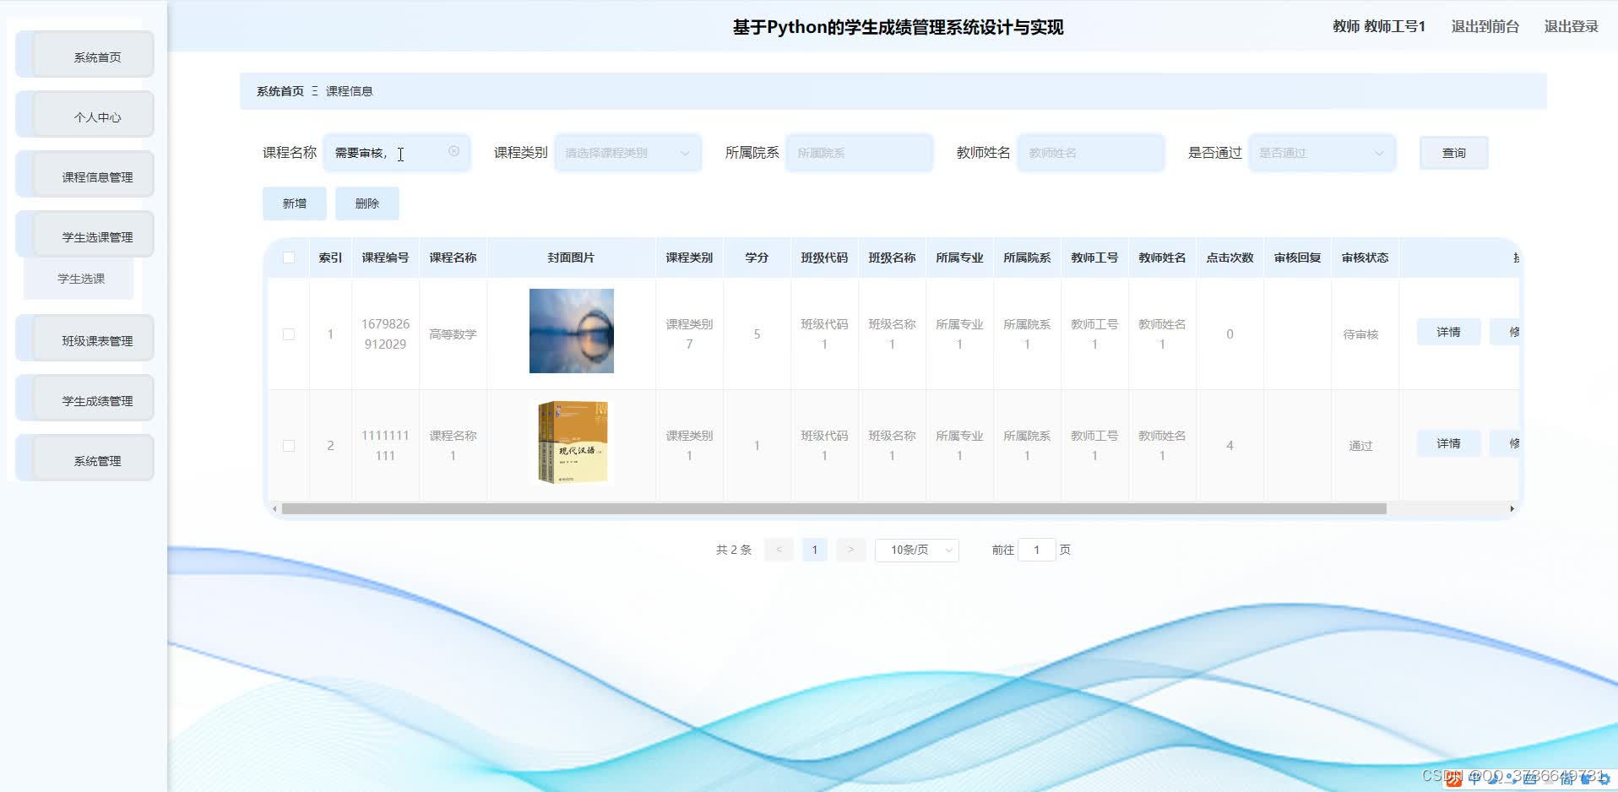Open the 10条/页 page size dropdown
1618x792 pixels.
[x=917, y=550]
